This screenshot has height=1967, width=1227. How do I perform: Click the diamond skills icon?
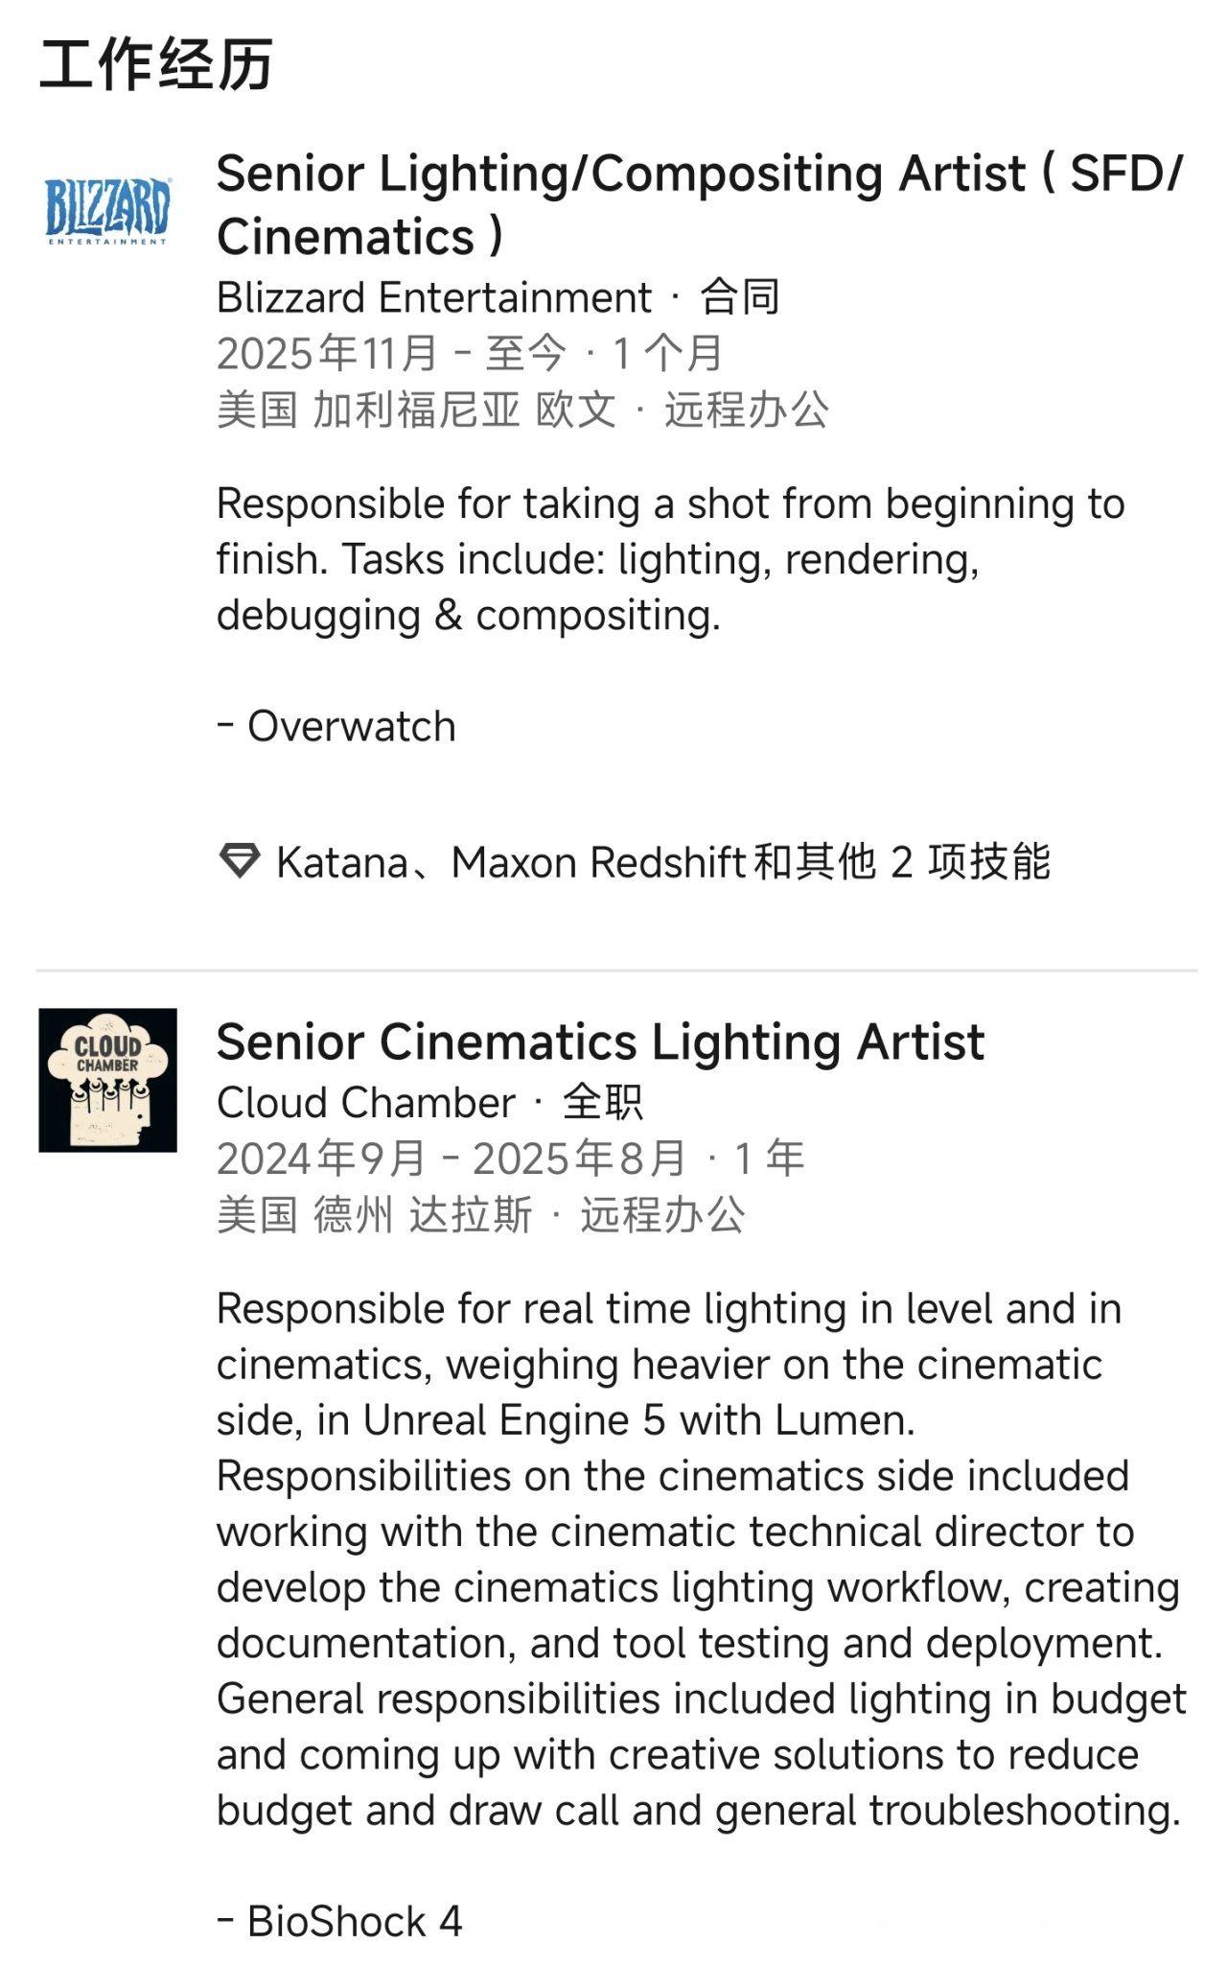coord(239,861)
